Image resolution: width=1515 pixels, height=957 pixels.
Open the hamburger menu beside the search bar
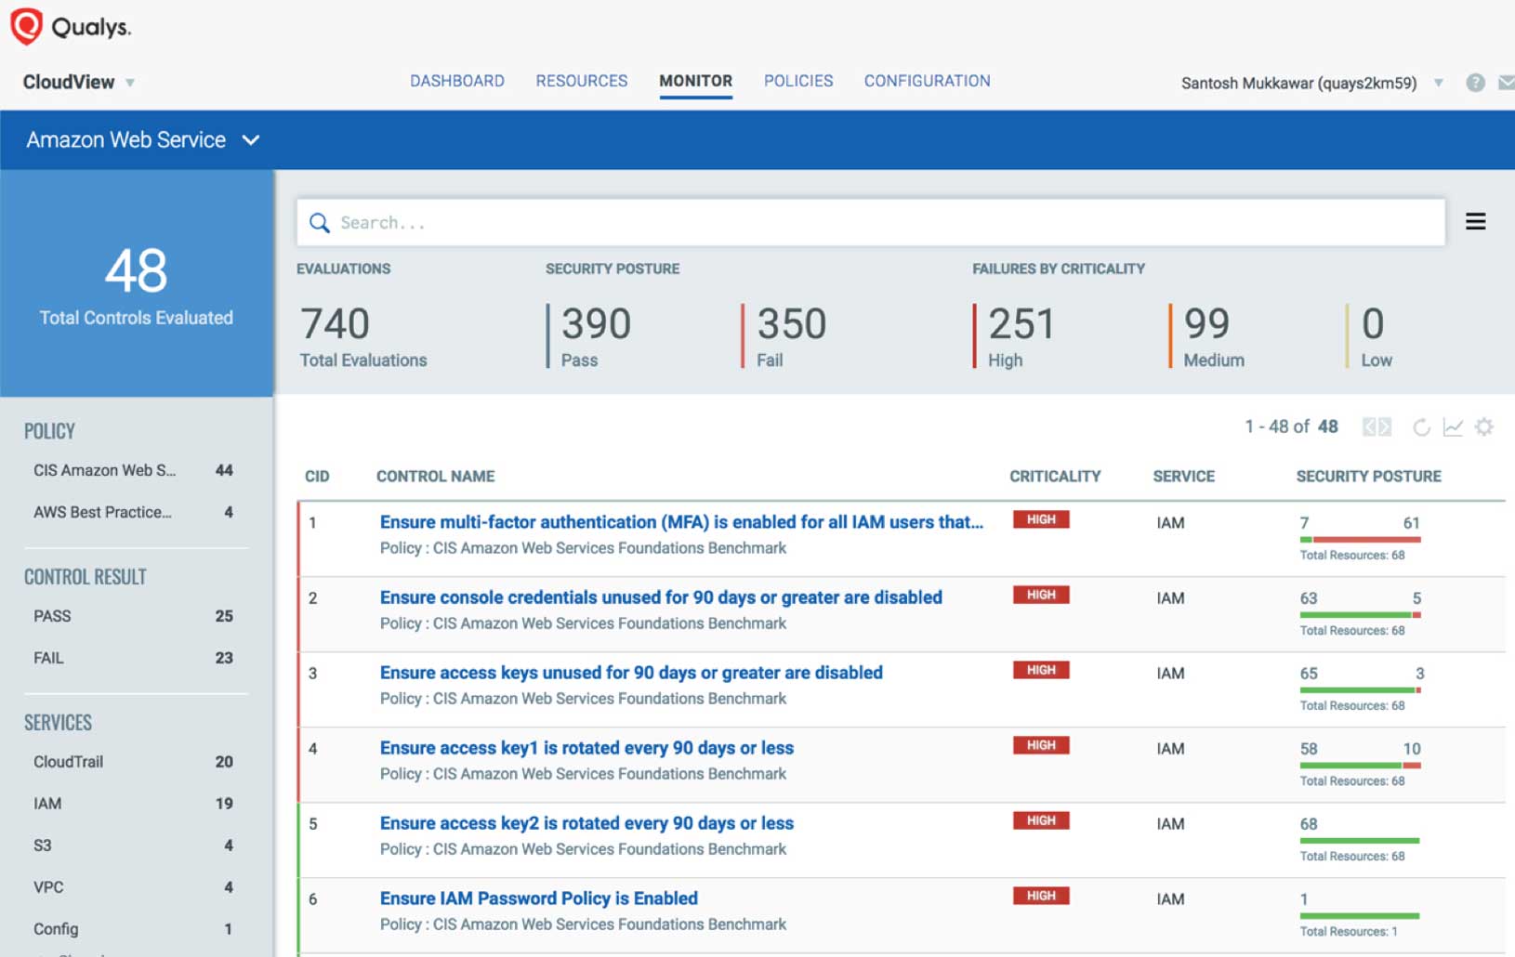tap(1476, 222)
